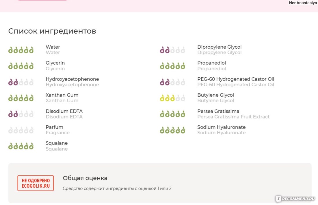The image size is (318, 205).
Task: Select the PEG-60 Hydrogenated Castor Oil name
Action: [236, 79]
